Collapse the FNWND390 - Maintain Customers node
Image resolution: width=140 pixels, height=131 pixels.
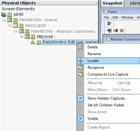[16, 31]
